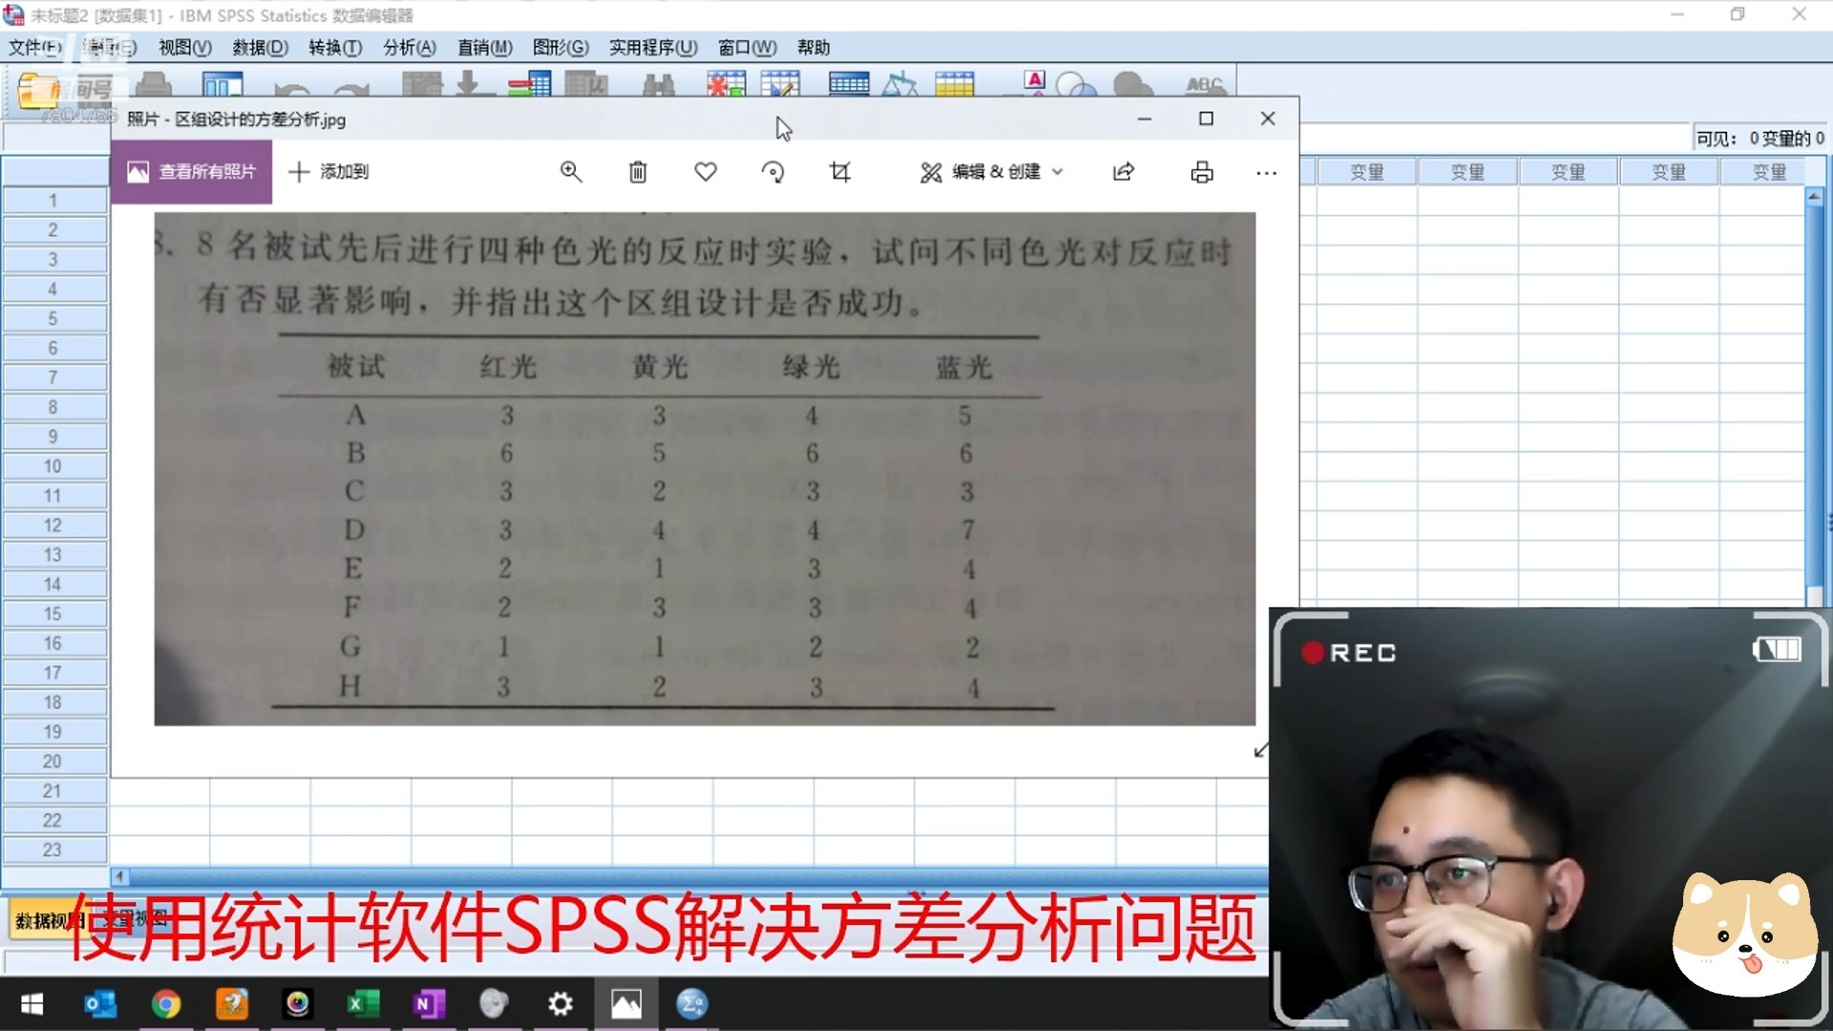1833x1031 pixels.
Task: Rotate the photo using the rotate icon
Action: pos(773,172)
